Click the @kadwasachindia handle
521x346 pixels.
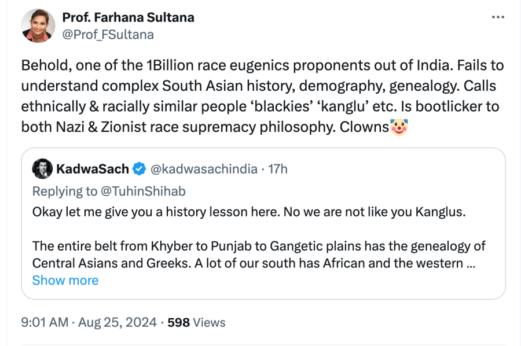click(204, 169)
